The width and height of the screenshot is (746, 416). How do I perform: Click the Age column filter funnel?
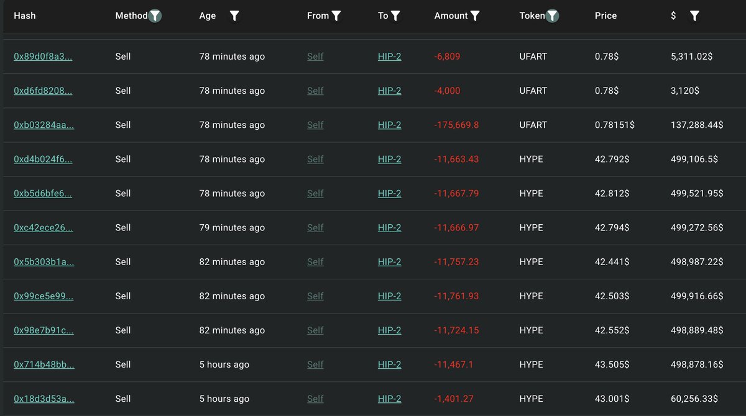pos(234,16)
